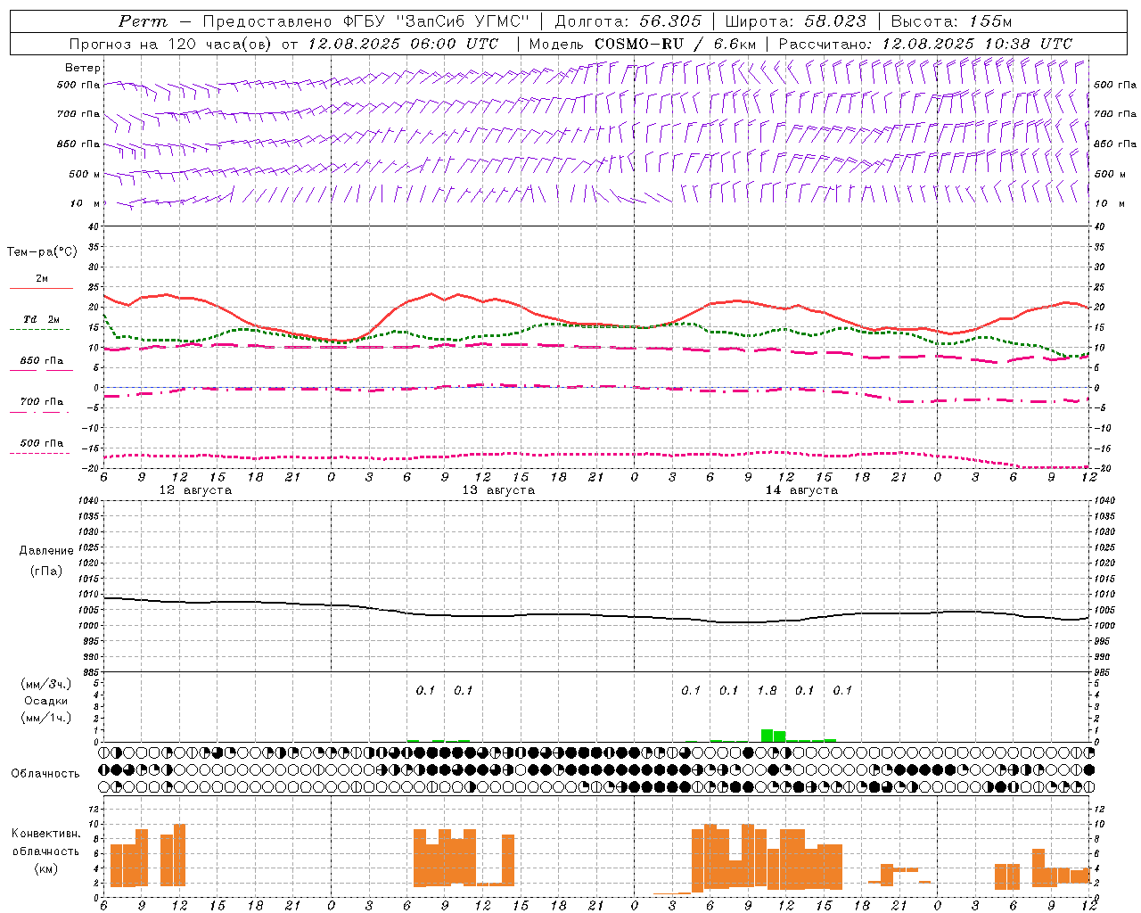1141x913 pixels.
Task: Click the "(мм/3ч.)" precipitation unit label
Action: tap(46, 685)
